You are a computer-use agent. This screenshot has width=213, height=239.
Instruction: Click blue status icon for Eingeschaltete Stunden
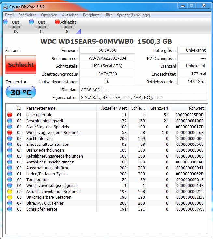click(10, 144)
